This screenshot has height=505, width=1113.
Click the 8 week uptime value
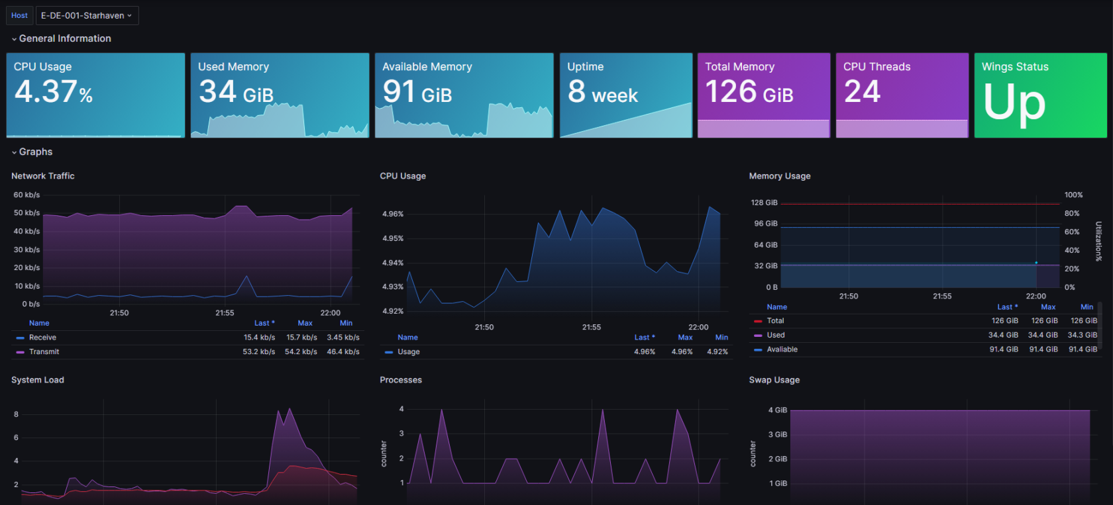click(x=603, y=92)
